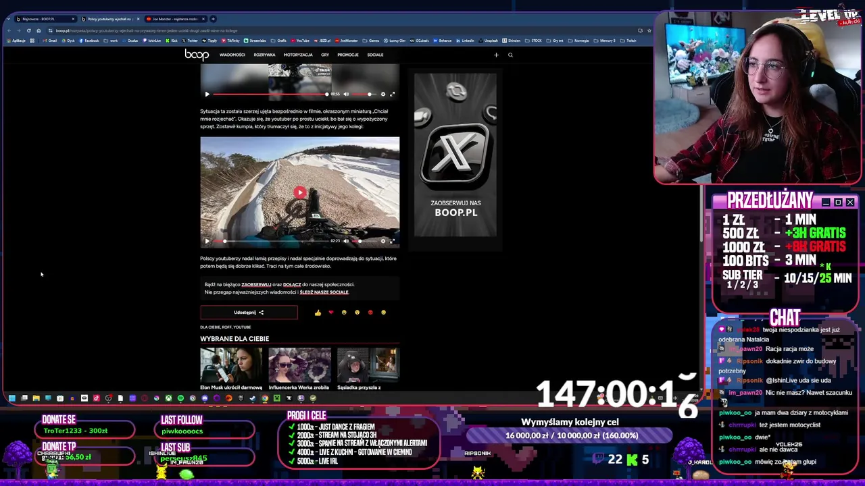This screenshot has width=865, height=486.
Task: Mute the lower video volume icon
Action: [346, 241]
